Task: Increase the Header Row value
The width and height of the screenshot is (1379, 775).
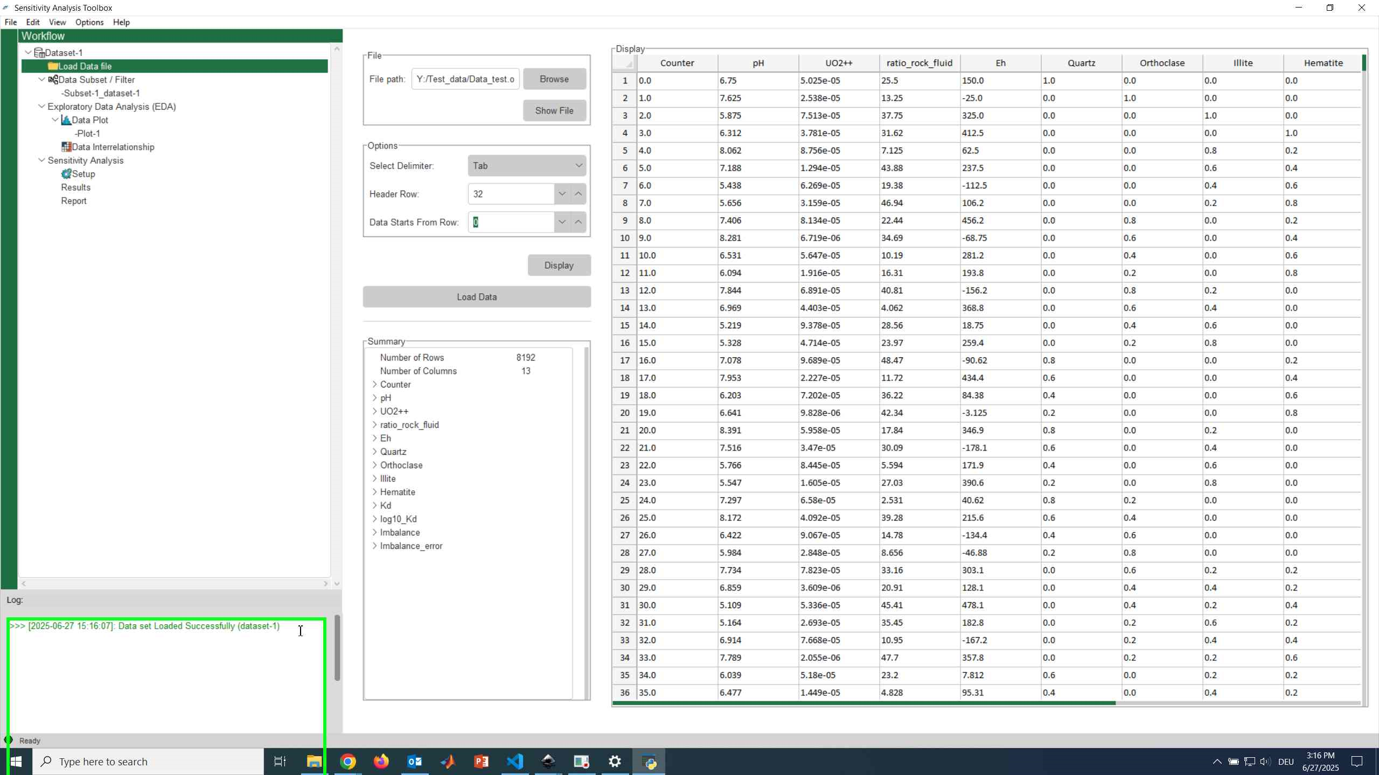Action: (x=578, y=194)
